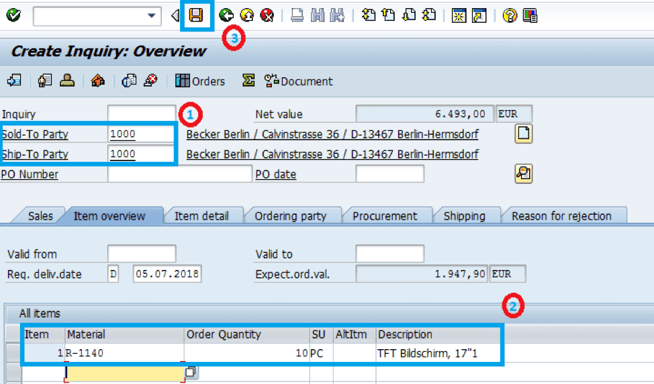Click the Sigma totals icon
This screenshot has height=384, width=654.
click(x=248, y=80)
